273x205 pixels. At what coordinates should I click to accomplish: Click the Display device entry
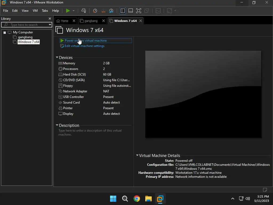tap(95, 114)
